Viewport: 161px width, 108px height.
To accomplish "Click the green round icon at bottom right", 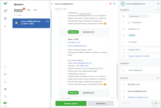I will pyautogui.click(x=155, y=104).
